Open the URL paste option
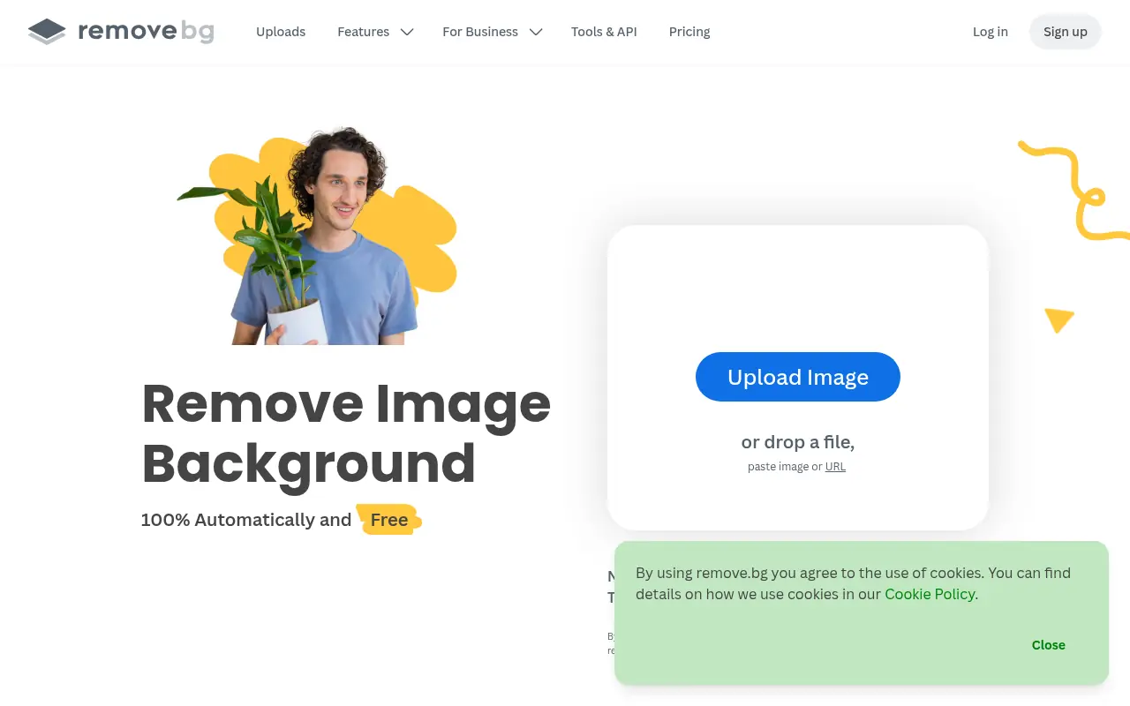The width and height of the screenshot is (1130, 706). (835, 466)
